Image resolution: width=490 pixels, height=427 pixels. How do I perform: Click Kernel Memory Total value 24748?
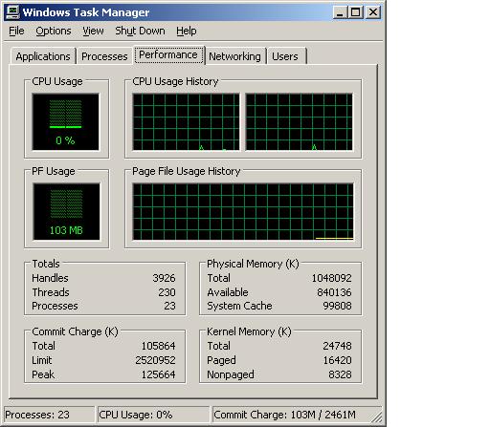pos(337,346)
